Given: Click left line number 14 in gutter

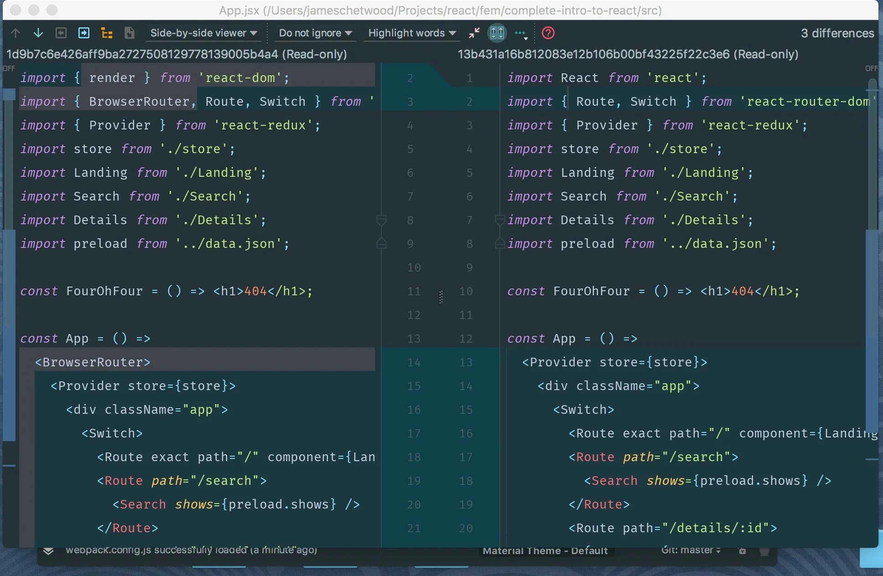Looking at the screenshot, I should tap(414, 363).
